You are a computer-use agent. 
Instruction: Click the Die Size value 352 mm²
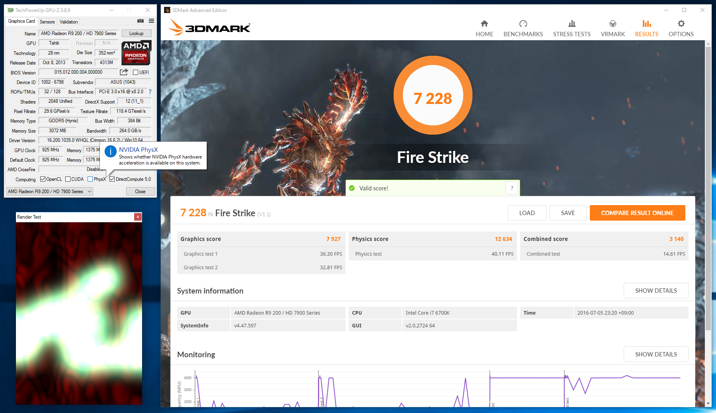click(107, 53)
